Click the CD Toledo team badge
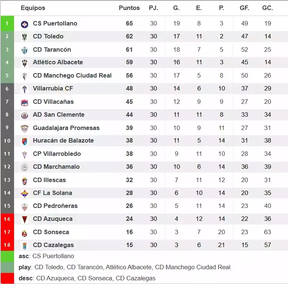Viewport: 288px width, 284px height. click(24, 37)
